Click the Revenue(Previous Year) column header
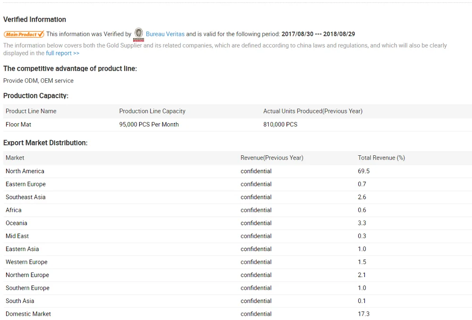 pos(272,158)
